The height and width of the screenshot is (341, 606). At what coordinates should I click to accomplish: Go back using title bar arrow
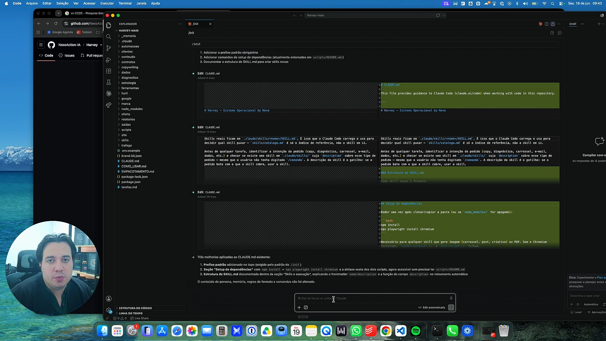click(x=295, y=15)
